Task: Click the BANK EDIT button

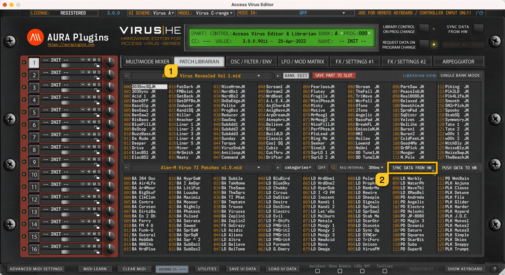Action: (x=296, y=76)
